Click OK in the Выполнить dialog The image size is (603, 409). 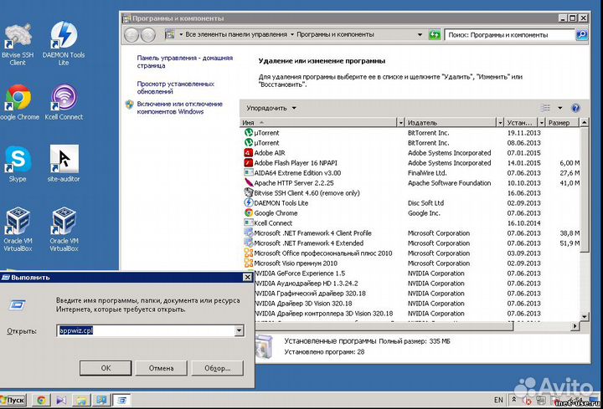(106, 367)
